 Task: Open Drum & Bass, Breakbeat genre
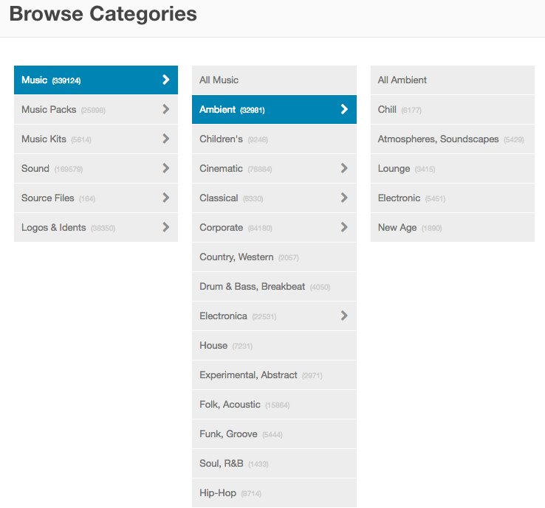pyautogui.click(x=274, y=286)
